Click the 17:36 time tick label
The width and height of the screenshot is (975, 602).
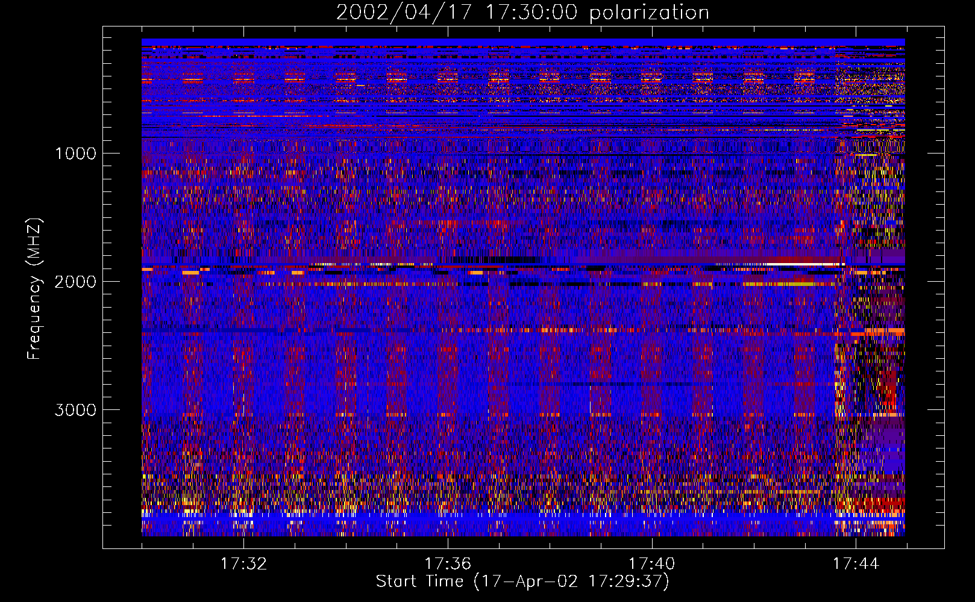pyautogui.click(x=448, y=564)
